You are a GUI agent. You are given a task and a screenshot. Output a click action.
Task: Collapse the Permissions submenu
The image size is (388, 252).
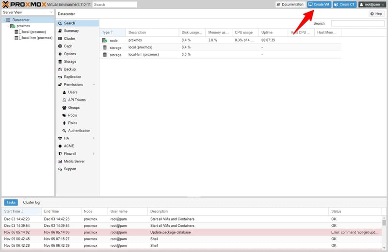tap(94, 85)
